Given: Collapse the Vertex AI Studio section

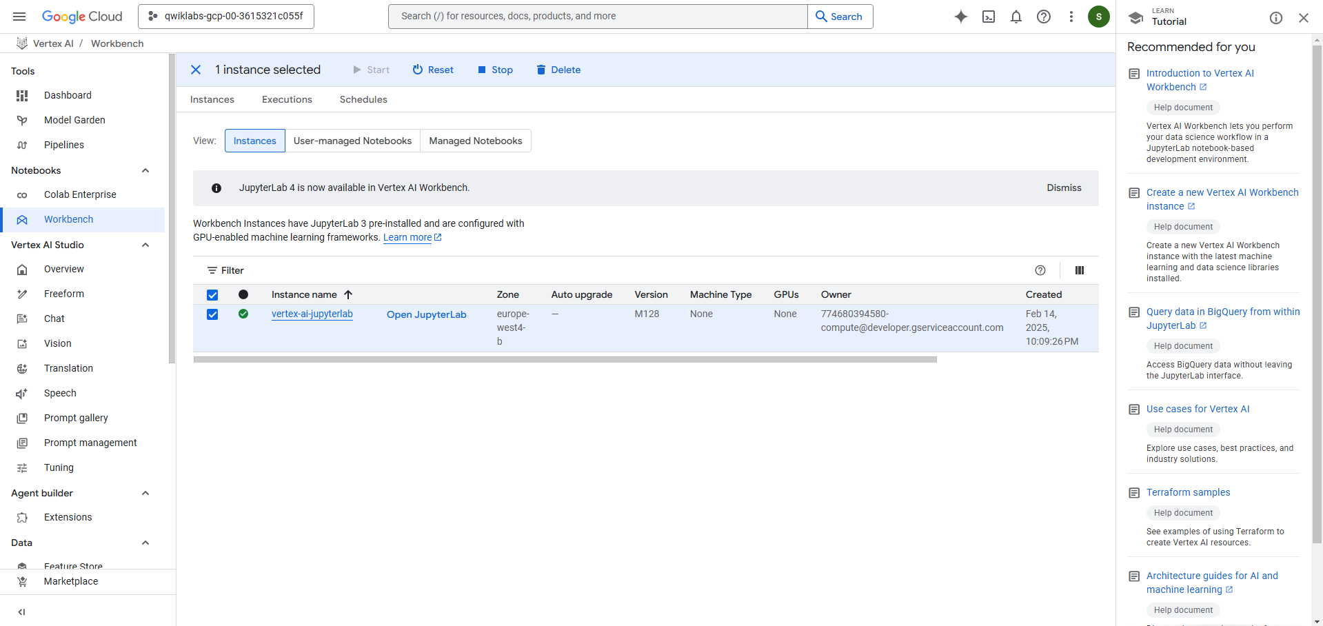Looking at the screenshot, I should [x=145, y=245].
